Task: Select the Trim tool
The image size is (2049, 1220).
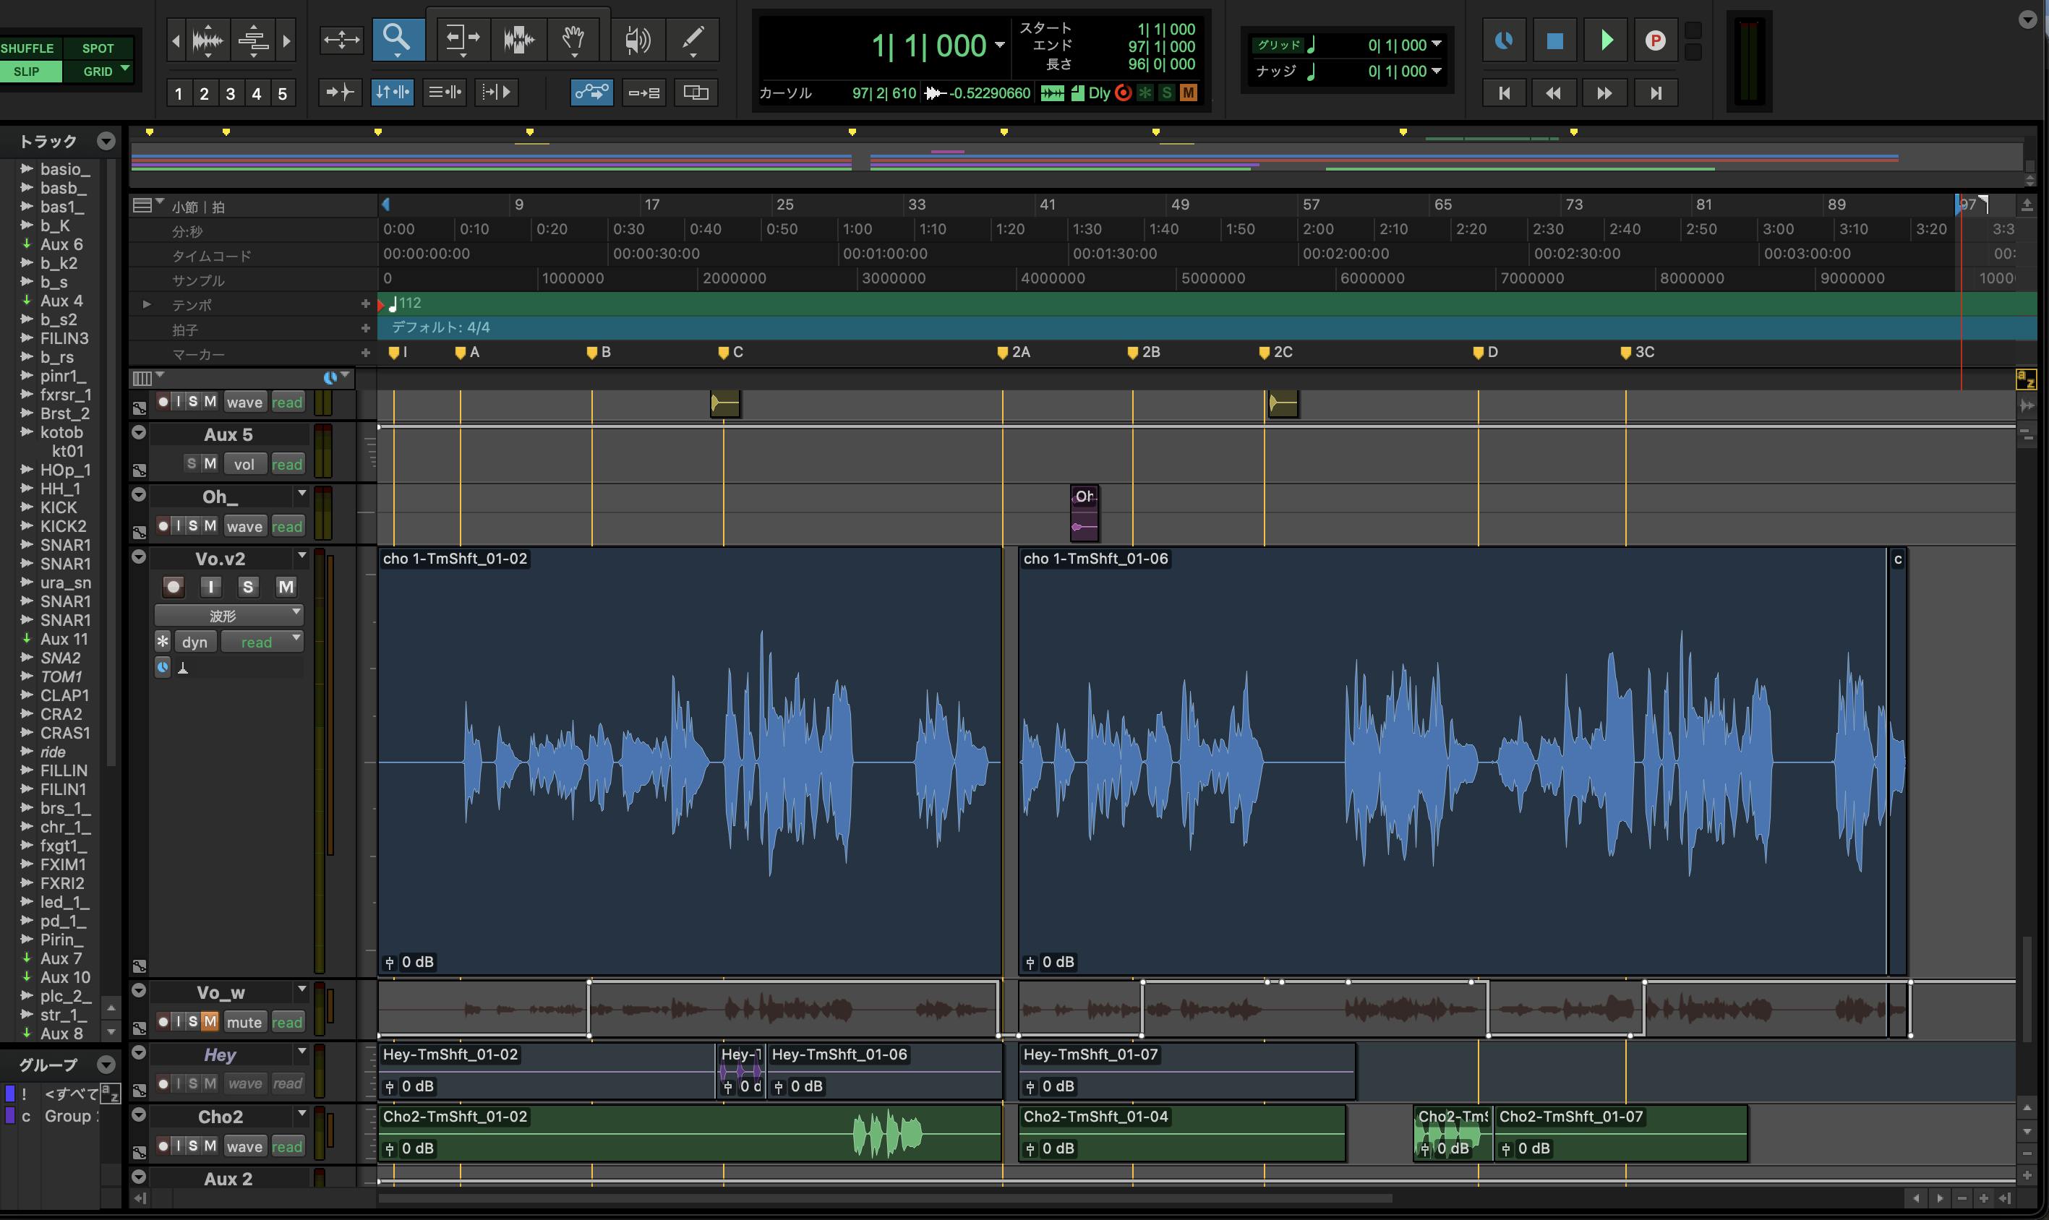Action: (x=463, y=38)
